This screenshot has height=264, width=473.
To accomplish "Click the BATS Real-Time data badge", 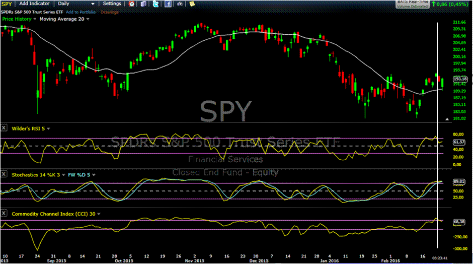I will [413, 4].
